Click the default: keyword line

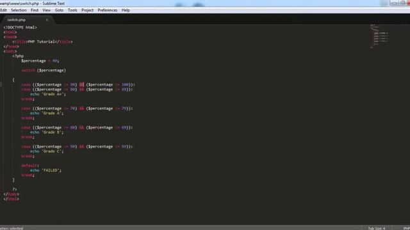[30, 165]
